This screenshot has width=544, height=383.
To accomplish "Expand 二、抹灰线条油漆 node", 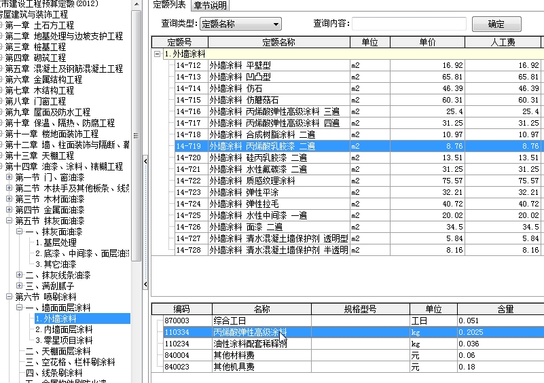I will coord(20,275).
